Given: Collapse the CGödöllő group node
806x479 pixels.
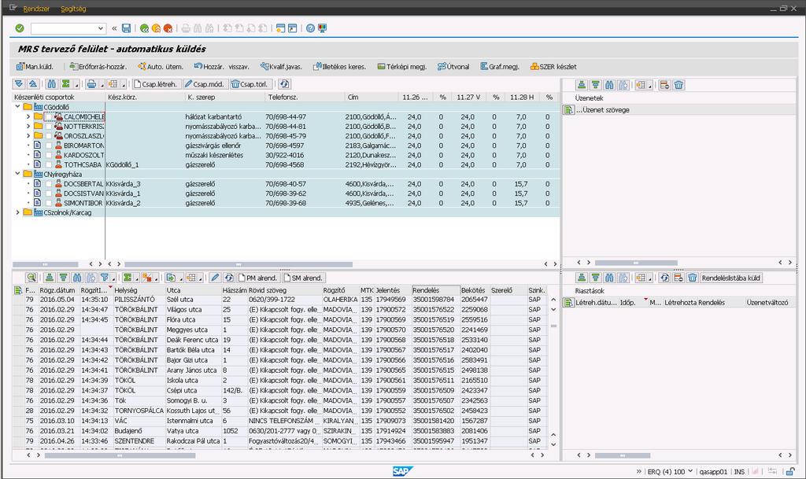Looking at the screenshot, I should [17, 107].
